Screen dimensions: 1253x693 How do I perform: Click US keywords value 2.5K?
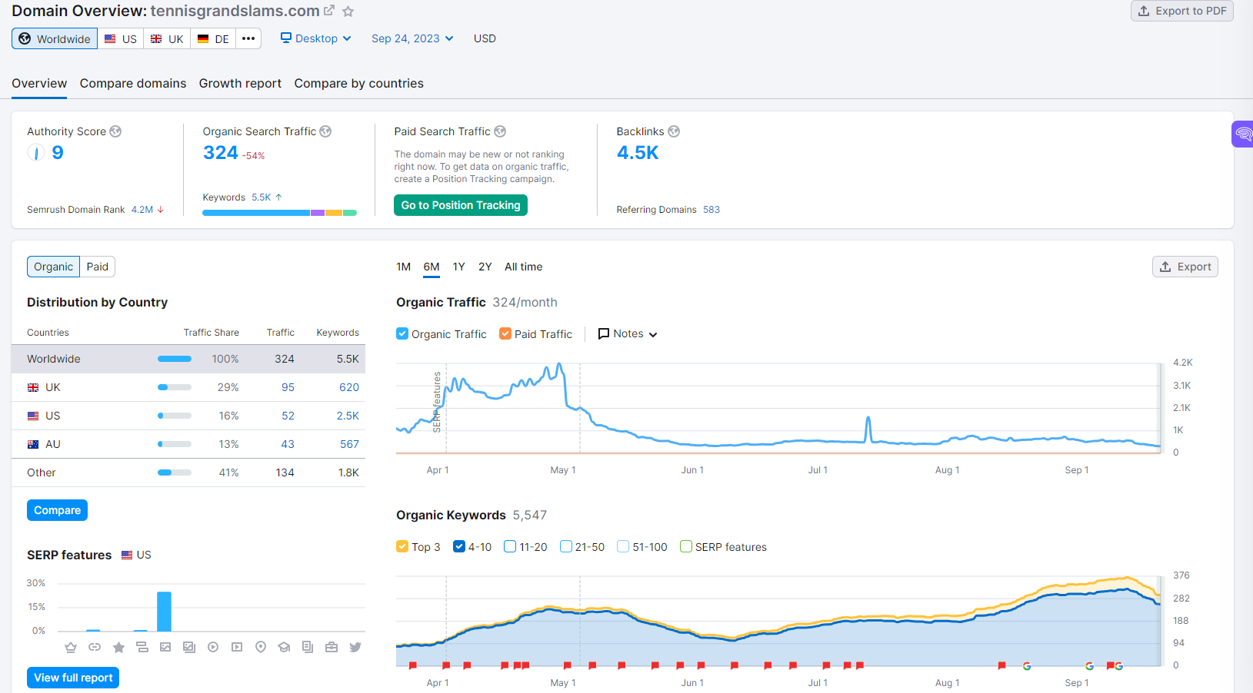348,416
